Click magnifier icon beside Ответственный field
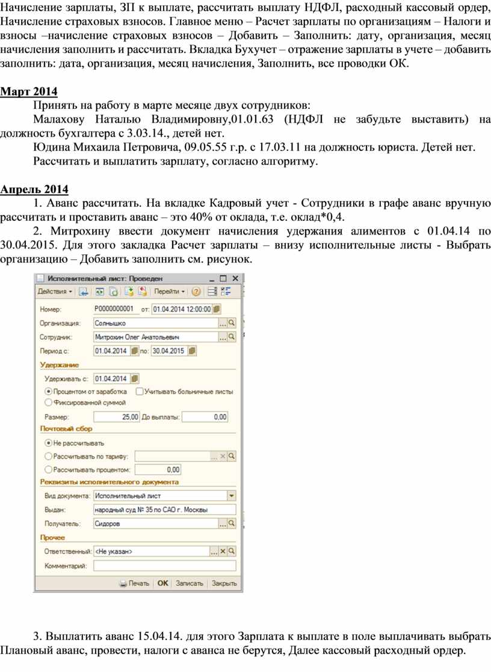Screen dimensions: 491x672 pos(232,552)
